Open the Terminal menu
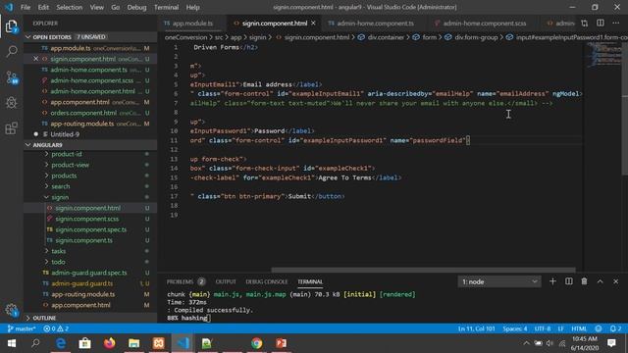Screen dimensions: 628x353 point(166,7)
